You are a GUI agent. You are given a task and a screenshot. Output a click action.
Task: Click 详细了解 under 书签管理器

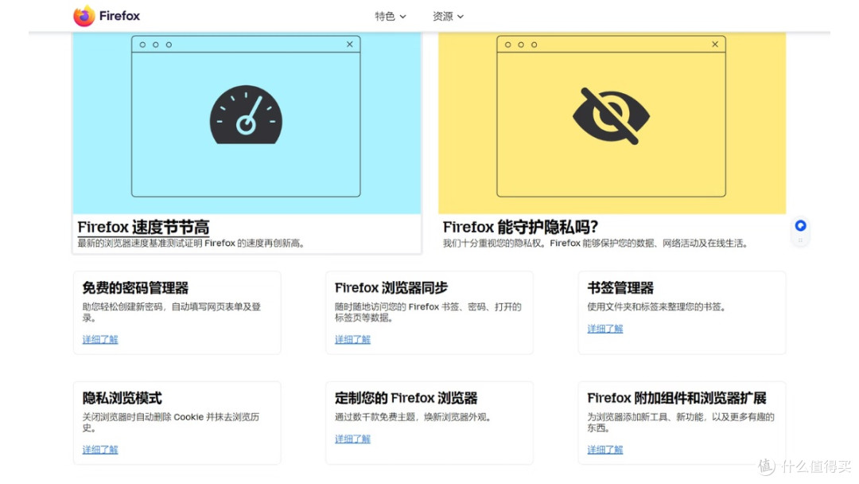pos(605,328)
